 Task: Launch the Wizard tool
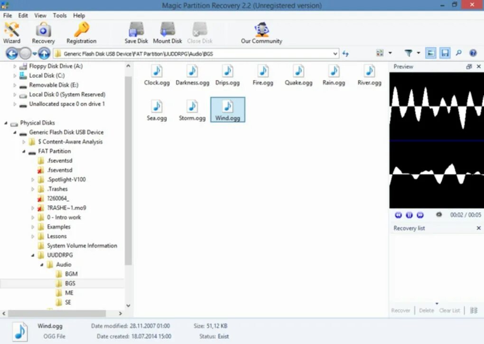[12, 33]
